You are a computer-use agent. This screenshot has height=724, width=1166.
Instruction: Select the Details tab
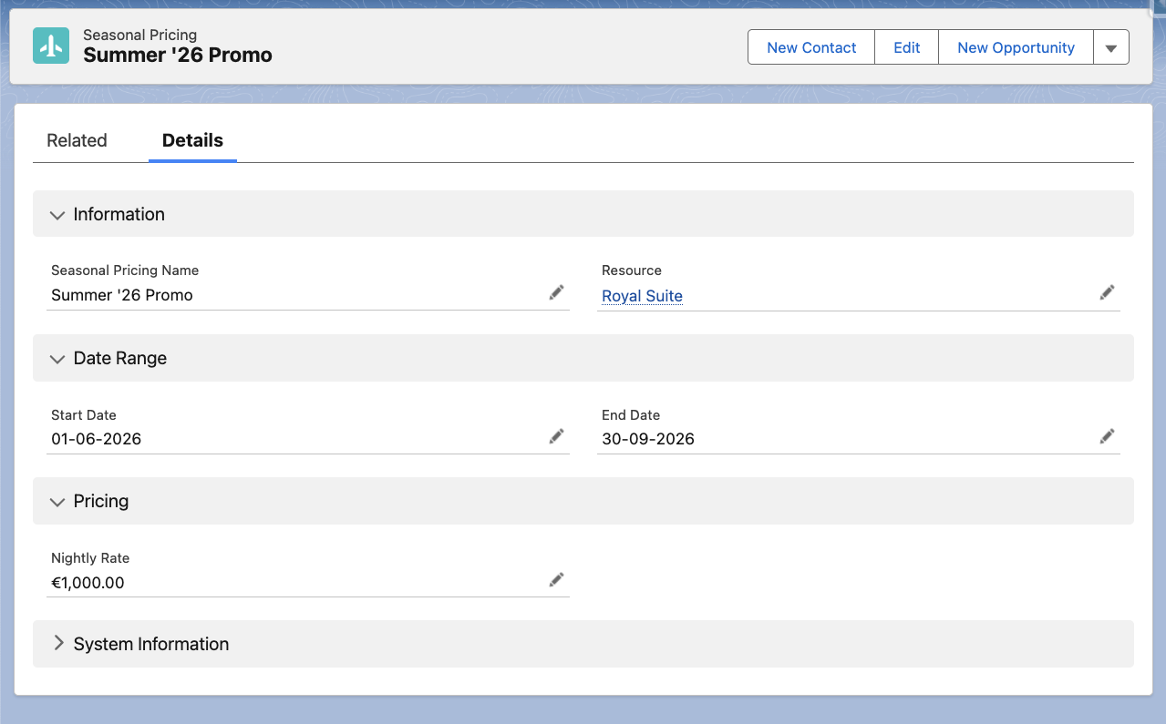[x=192, y=140]
